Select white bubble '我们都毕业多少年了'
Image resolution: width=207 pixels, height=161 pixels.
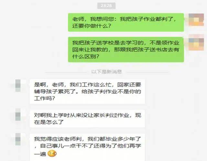pos(87,147)
